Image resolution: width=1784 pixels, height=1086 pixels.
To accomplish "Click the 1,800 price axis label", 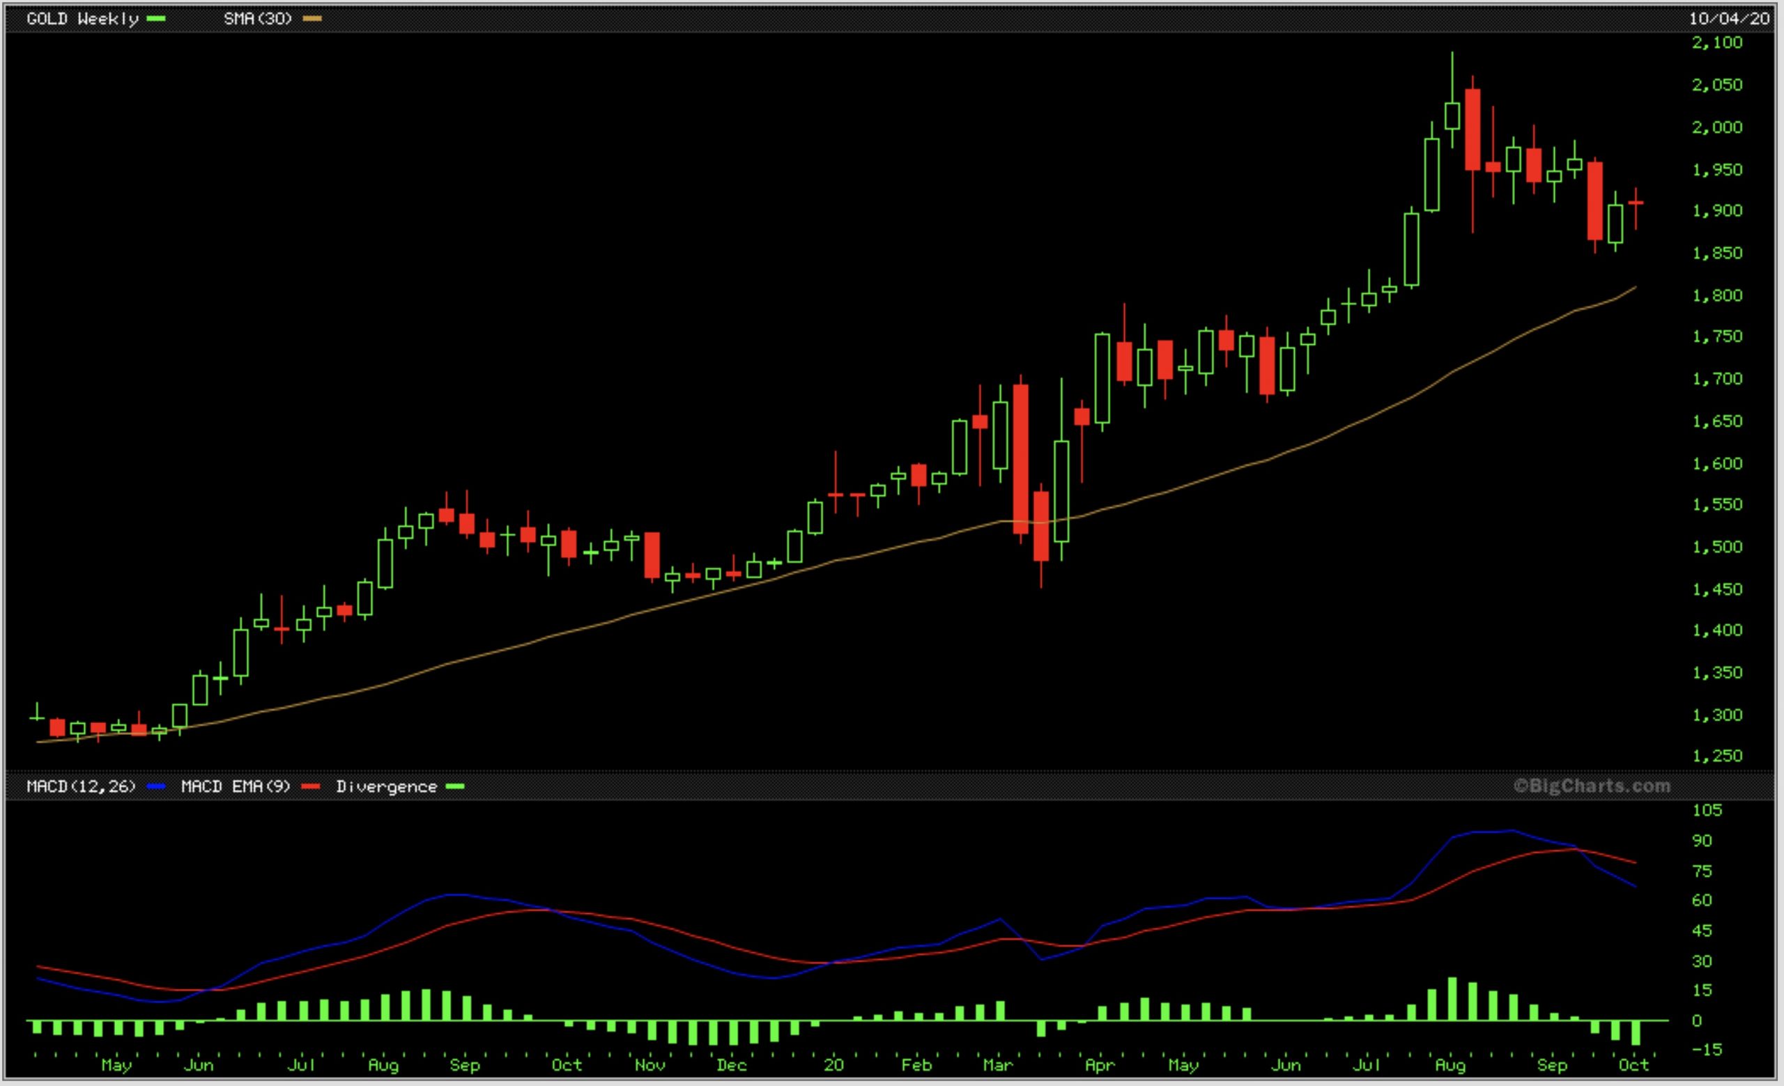I will point(1716,295).
